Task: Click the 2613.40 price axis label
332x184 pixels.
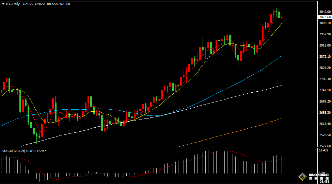Action: pyautogui.click(x=325, y=124)
